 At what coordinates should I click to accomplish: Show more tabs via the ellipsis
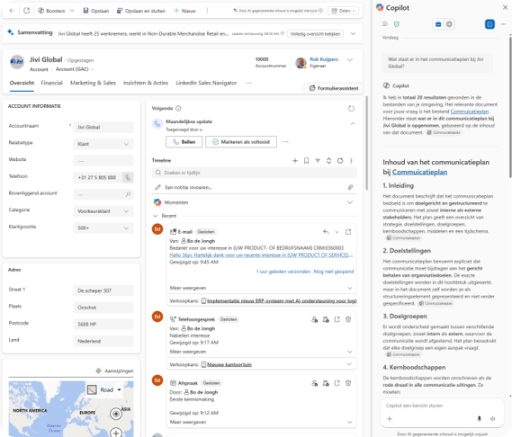[248, 83]
